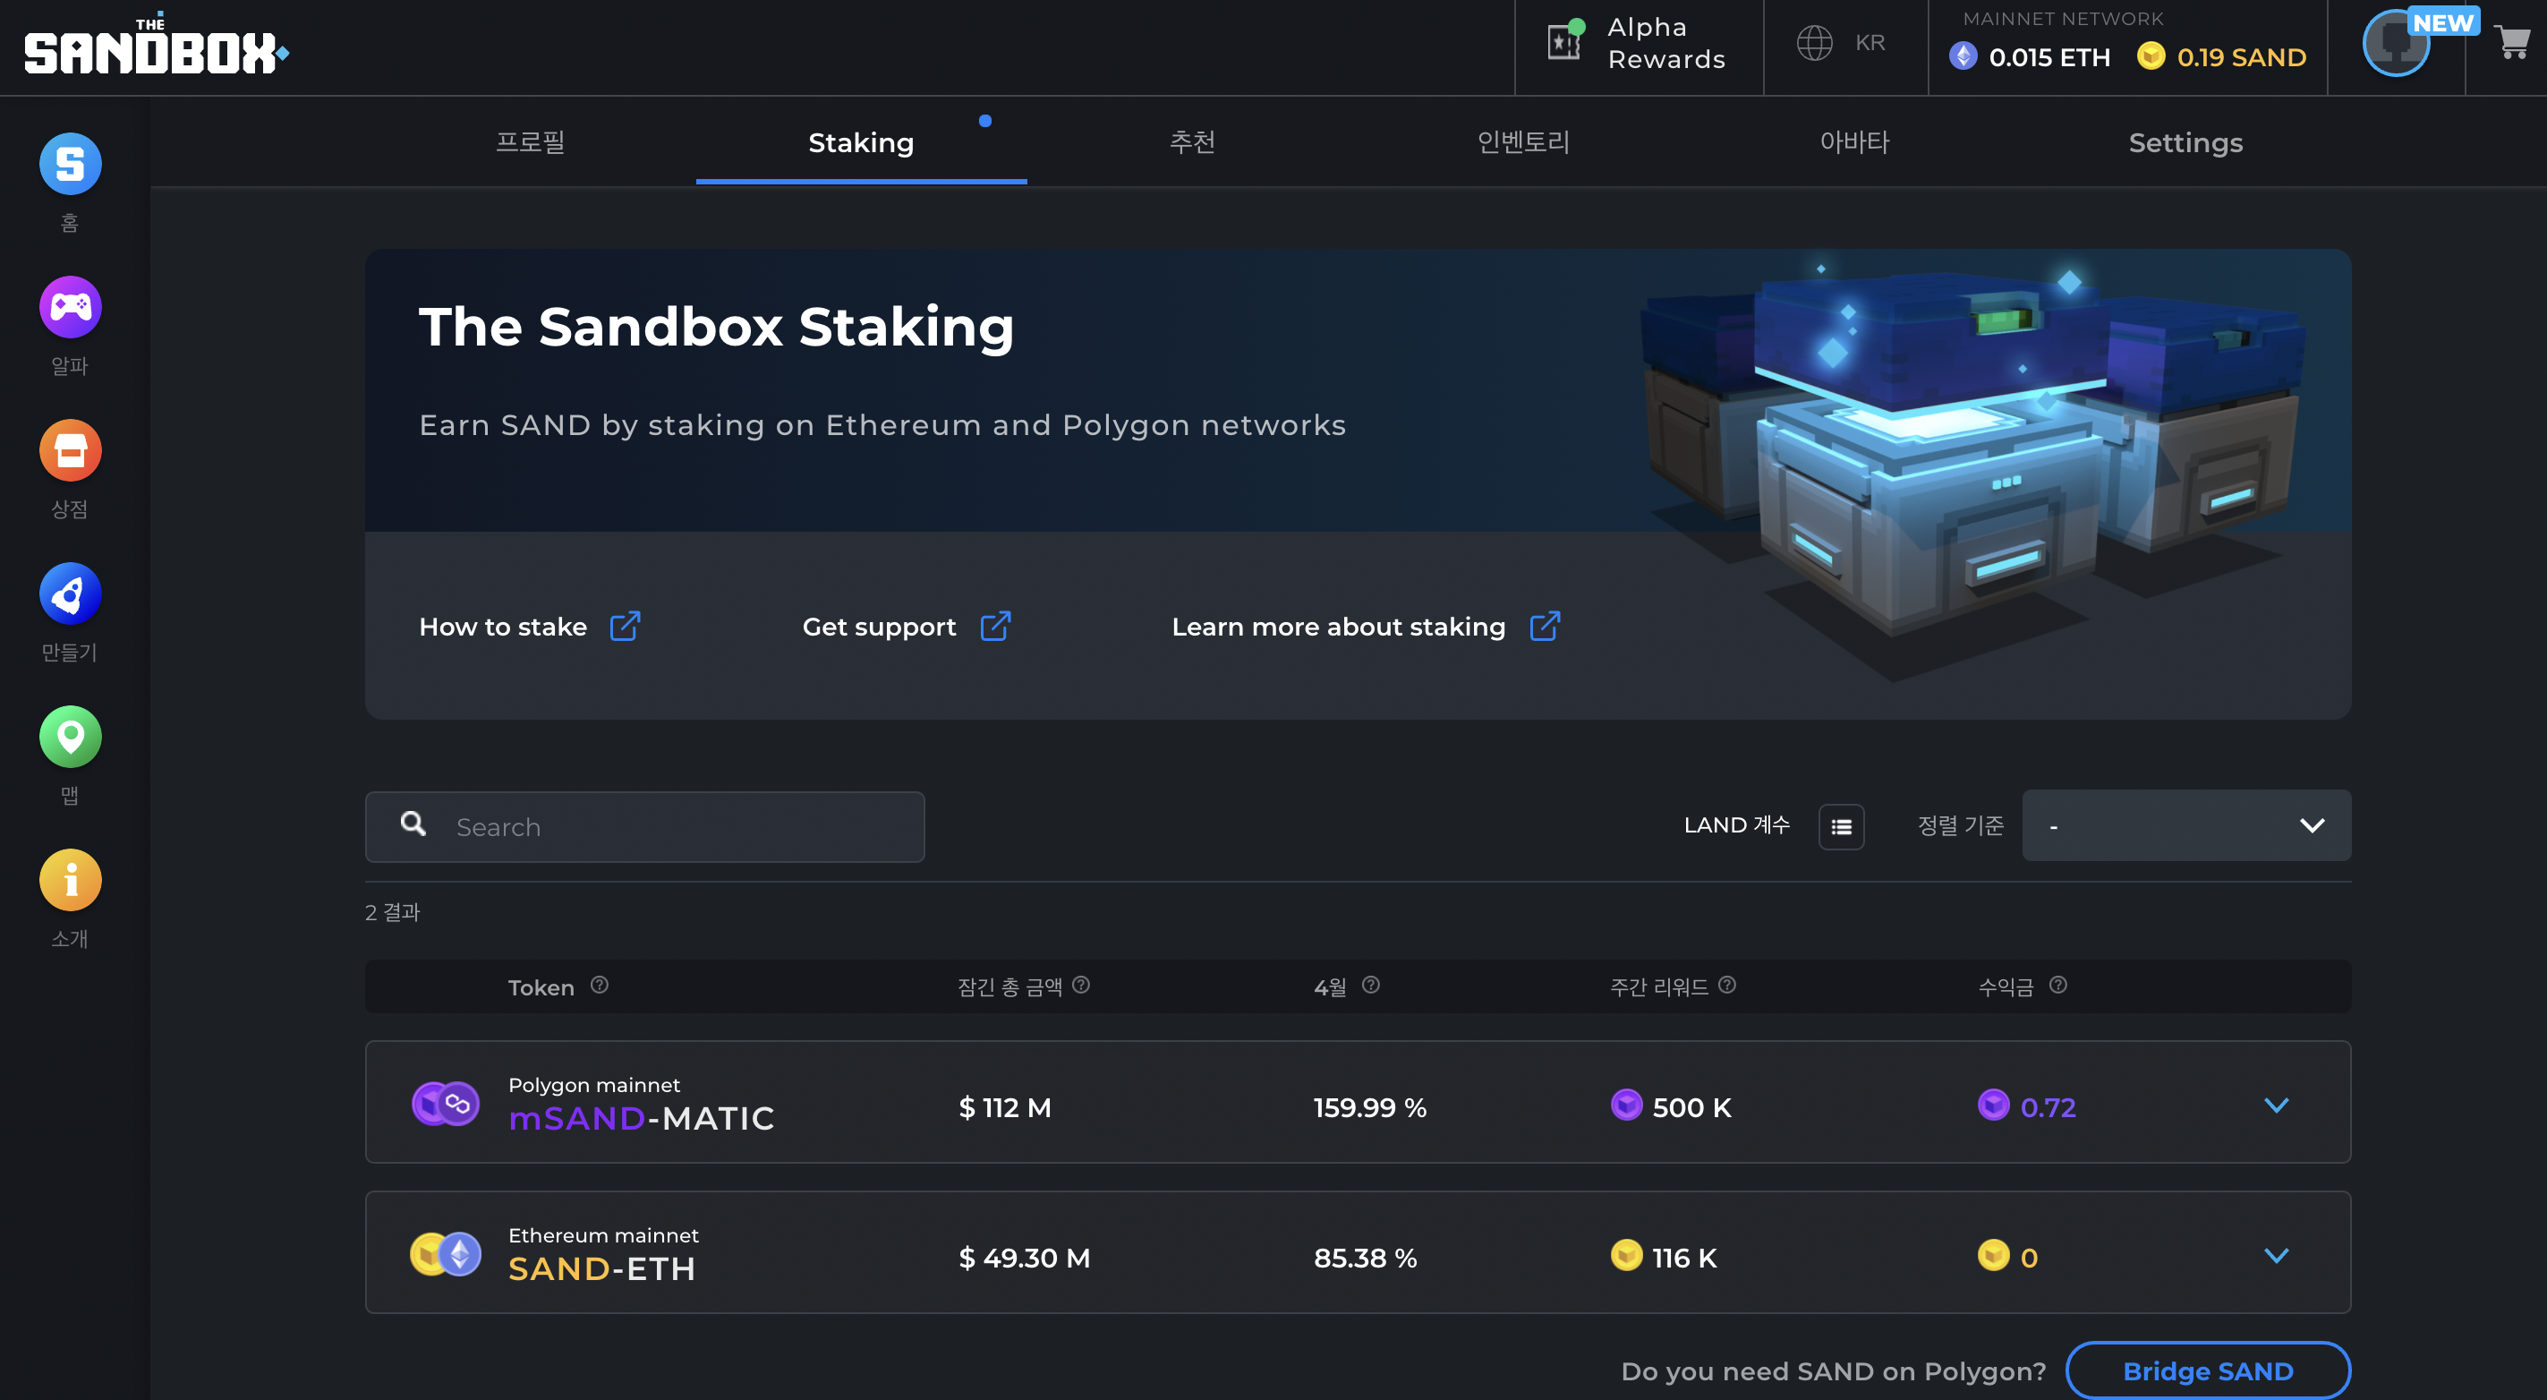
Task: Click SAND-ETH pool name
Action: [602, 1268]
